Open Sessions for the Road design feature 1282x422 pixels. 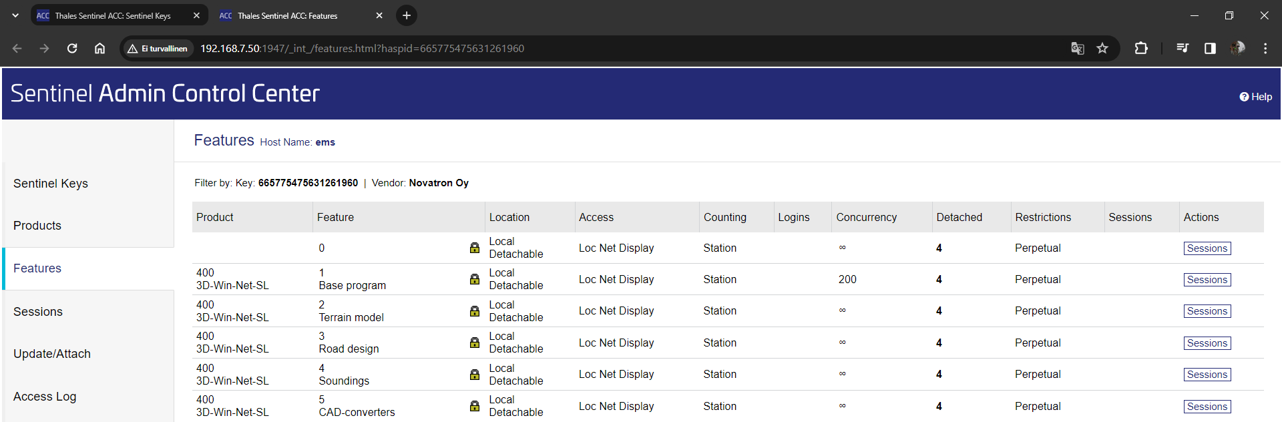1207,343
